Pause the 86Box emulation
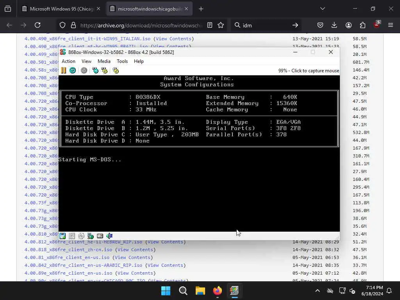This screenshot has width=400, height=300. tap(64, 70)
